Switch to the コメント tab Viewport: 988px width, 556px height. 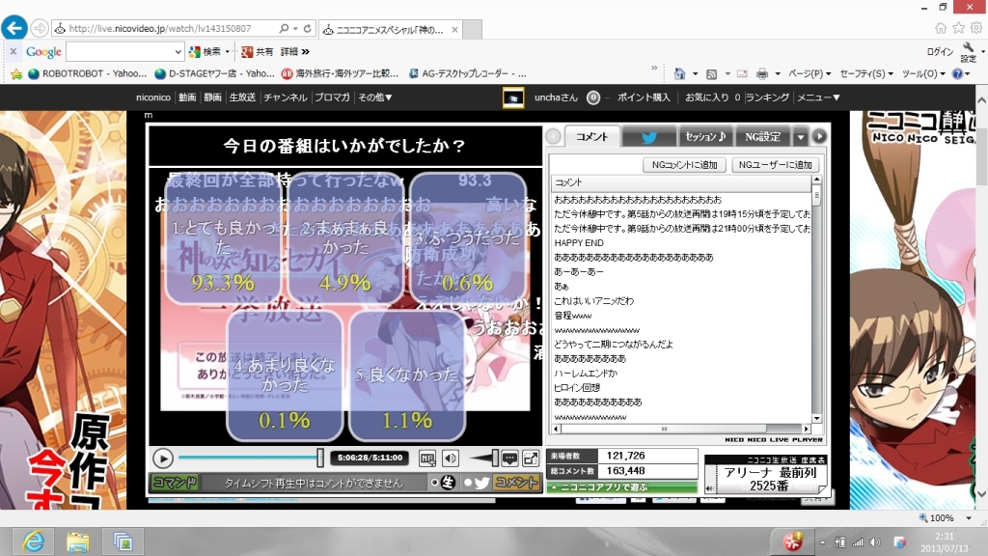pyautogui.click(x=591, y=137)
